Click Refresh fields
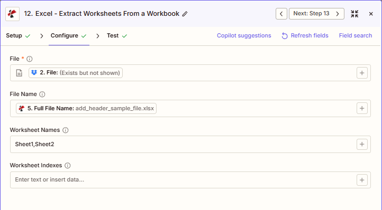The height and width of the screenshot is (210, 382). (305, 35)
